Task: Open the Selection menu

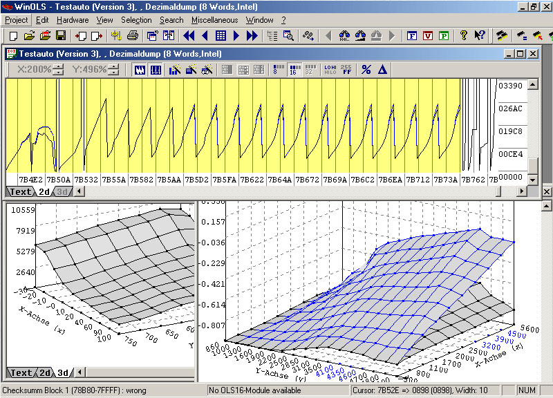Action: pyautogui.click(x=136, y=20)
